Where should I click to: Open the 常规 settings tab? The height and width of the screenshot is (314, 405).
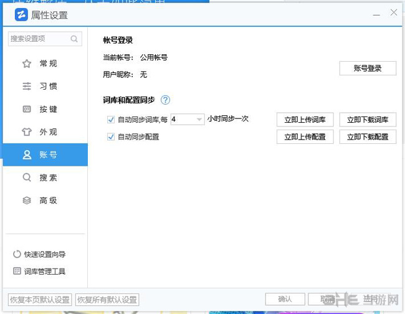pyautogui.click(x=45, y=64)
